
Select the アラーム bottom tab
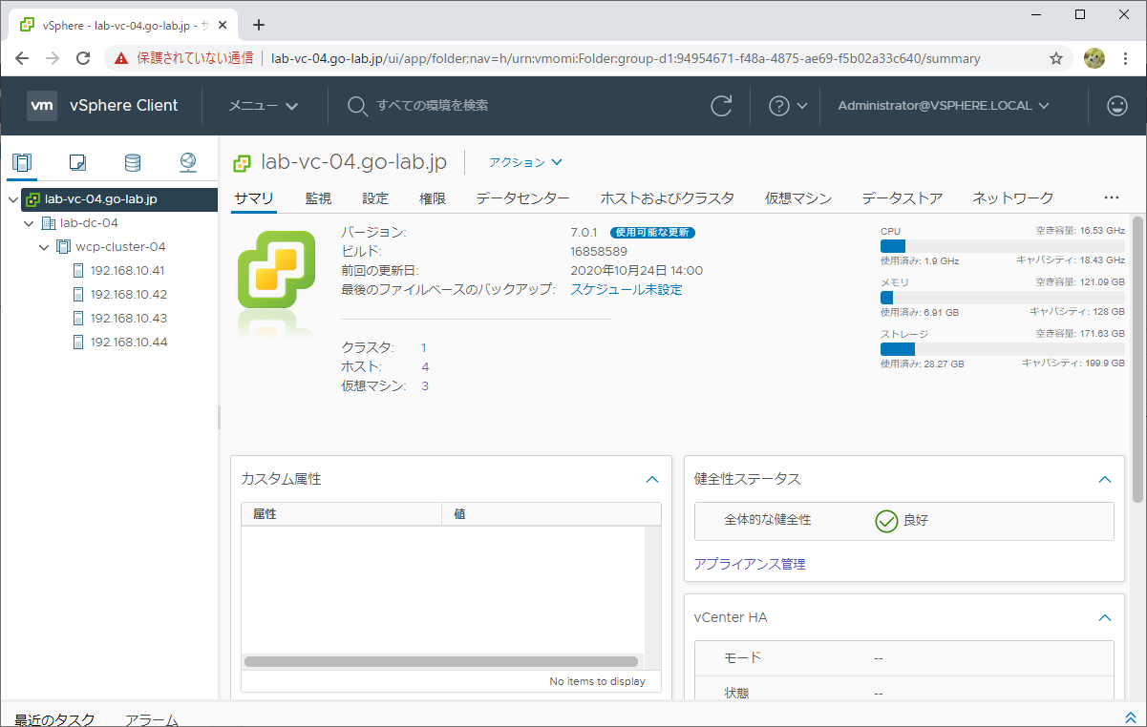click(152, 719)
